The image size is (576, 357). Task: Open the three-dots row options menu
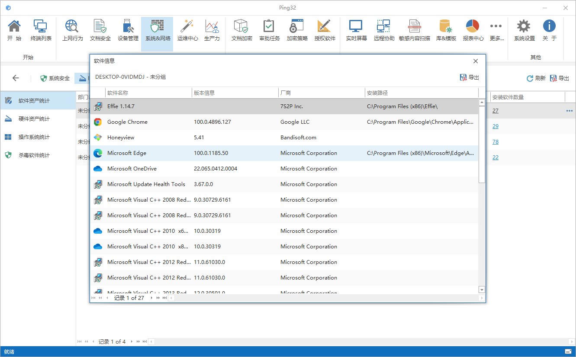(569, 111)
